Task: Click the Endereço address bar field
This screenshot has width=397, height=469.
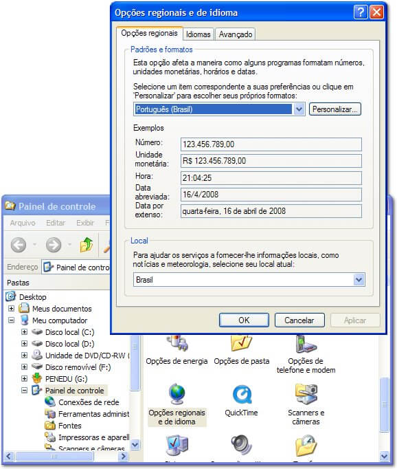Action: click(76, 267)
